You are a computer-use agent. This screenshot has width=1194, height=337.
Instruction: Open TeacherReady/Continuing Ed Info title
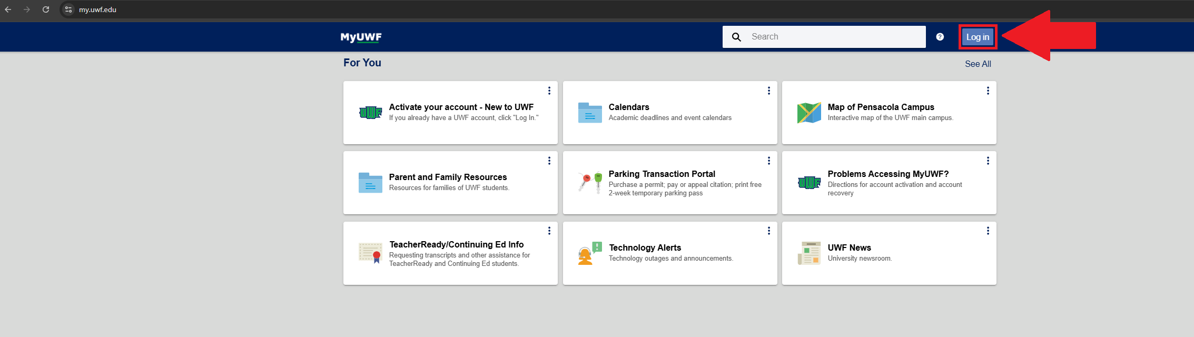(457, 244)
